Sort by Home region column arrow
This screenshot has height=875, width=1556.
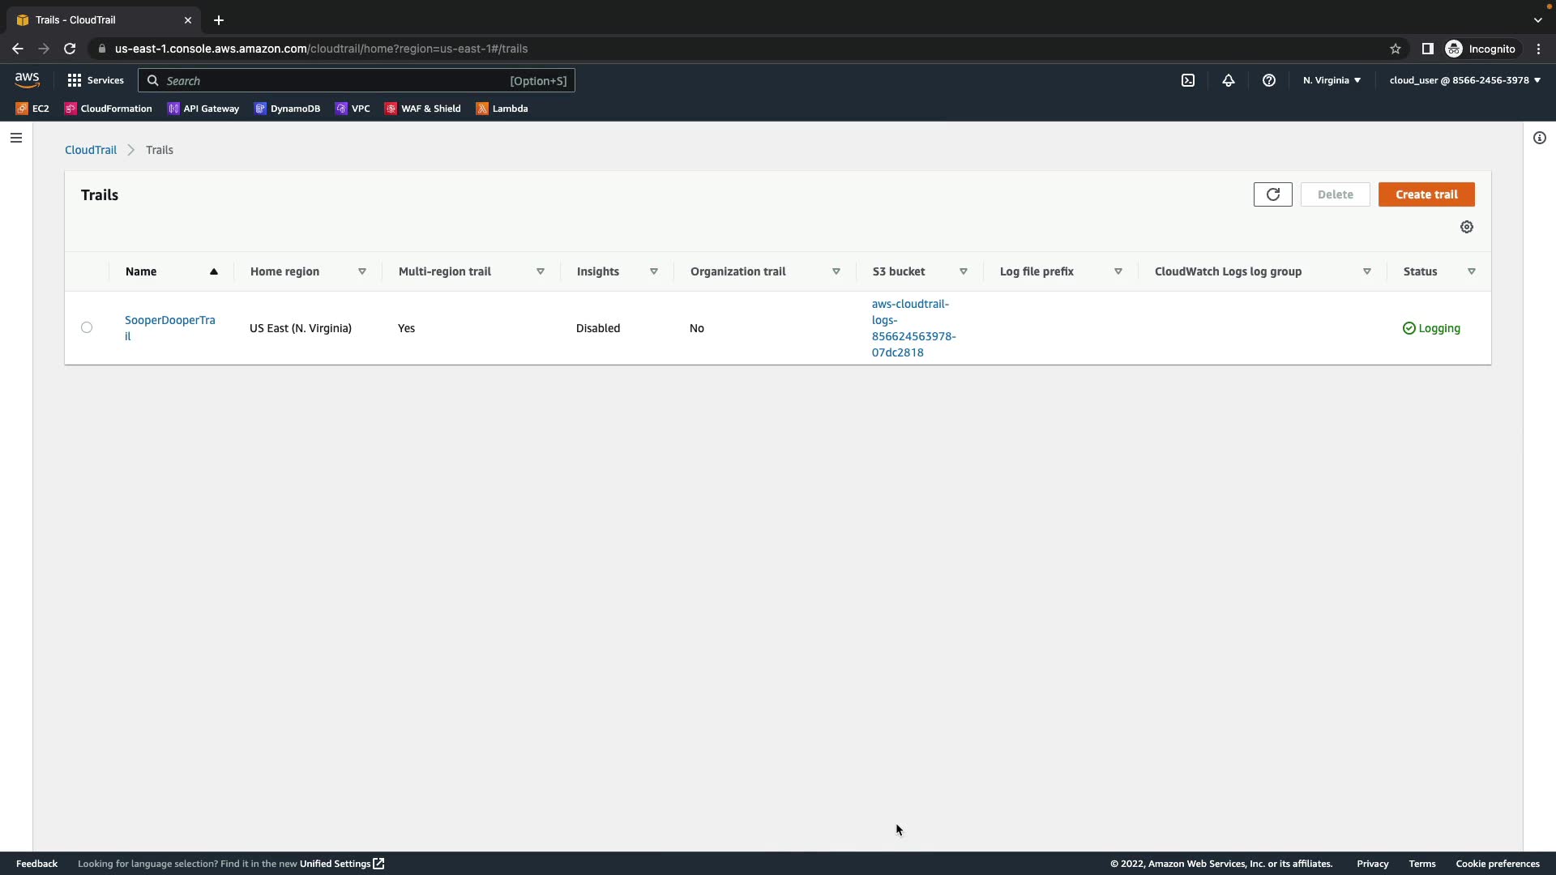[361, 271]
